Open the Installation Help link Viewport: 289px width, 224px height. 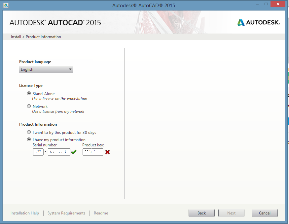[25, 213]
